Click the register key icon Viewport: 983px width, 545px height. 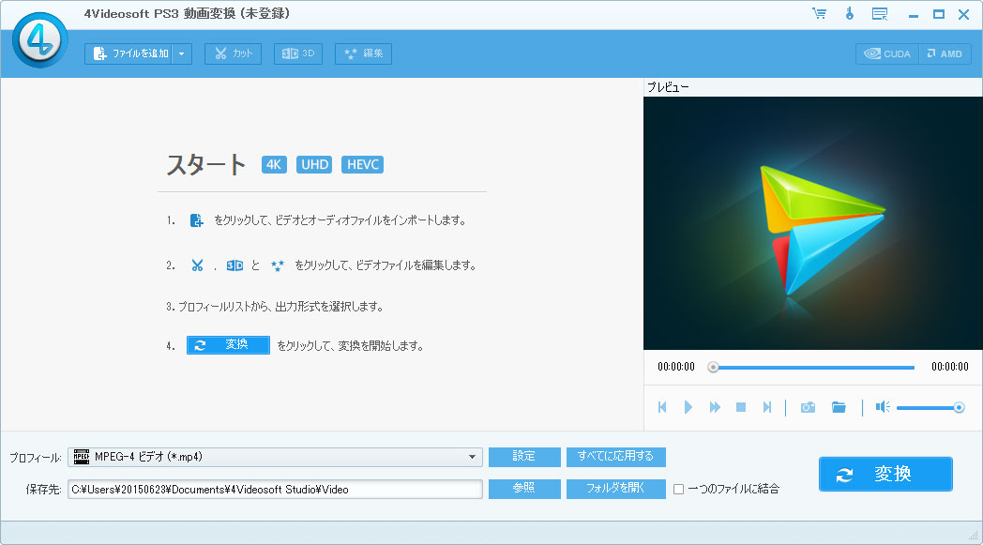tap(850, 14)
